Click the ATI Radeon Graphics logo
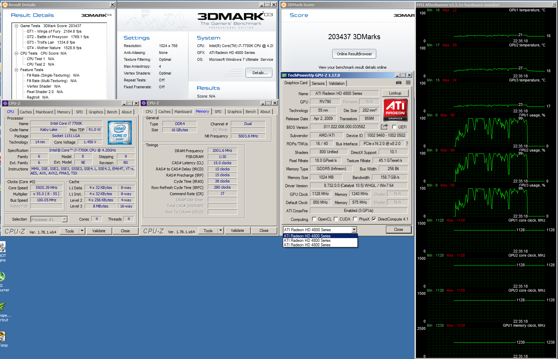This screenshot has height=359, width=558. pyautogui.click(x=395, y=110)
